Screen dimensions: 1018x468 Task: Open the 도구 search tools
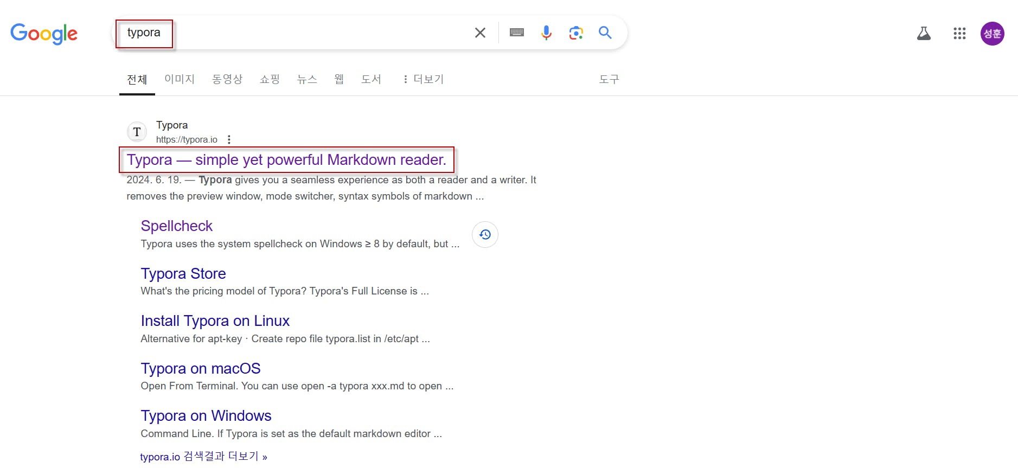(609, 79)
